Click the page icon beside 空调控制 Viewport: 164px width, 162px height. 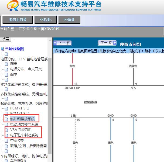[6, 141]
